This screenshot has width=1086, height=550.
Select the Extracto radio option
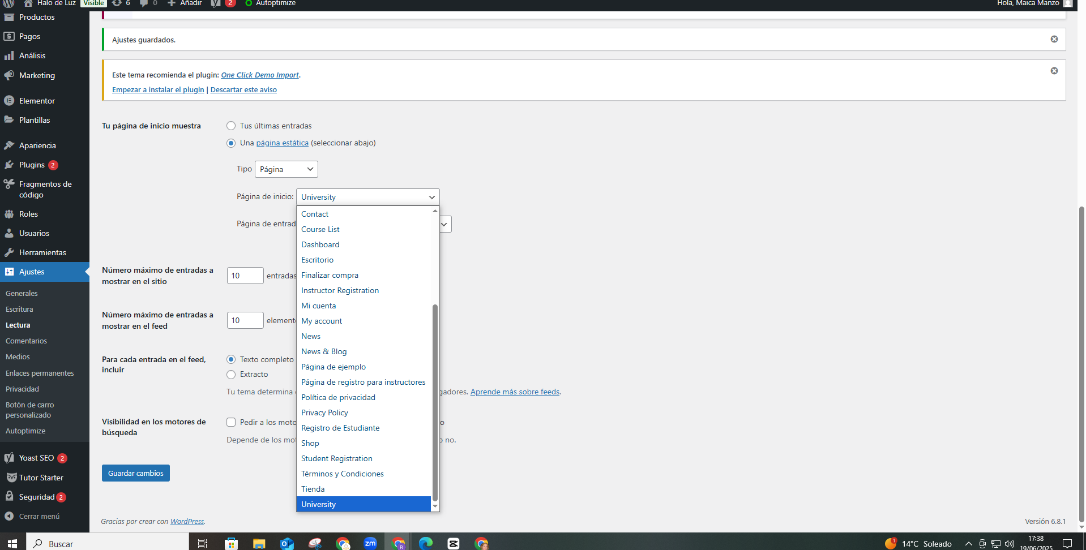[x=231, y=375]
